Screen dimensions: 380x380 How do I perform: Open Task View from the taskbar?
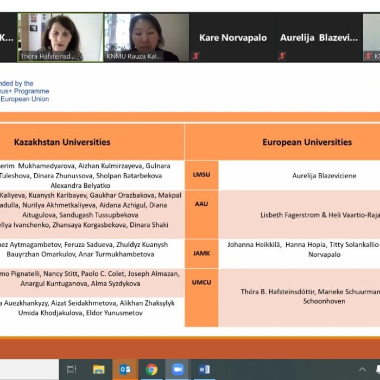72,370
